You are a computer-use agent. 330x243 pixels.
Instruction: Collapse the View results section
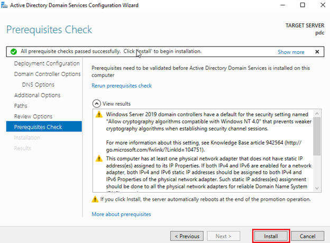coord(96,104)
